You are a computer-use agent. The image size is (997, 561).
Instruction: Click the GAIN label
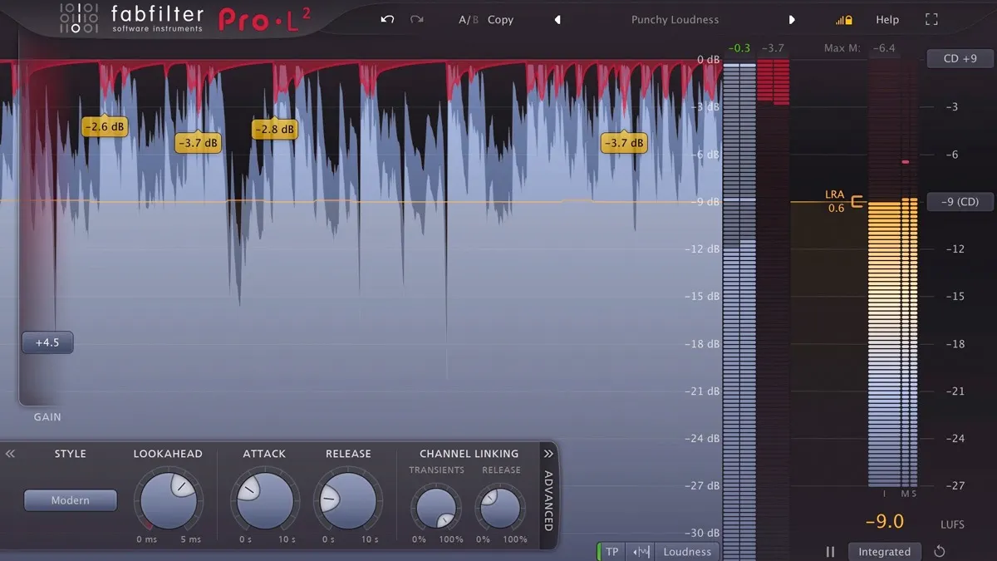tap(47, 417)
